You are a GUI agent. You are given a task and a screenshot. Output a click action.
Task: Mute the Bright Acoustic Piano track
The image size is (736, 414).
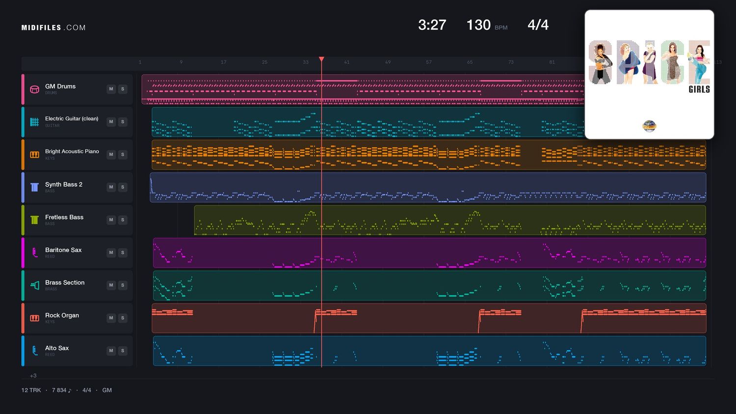tap(111, 155)
